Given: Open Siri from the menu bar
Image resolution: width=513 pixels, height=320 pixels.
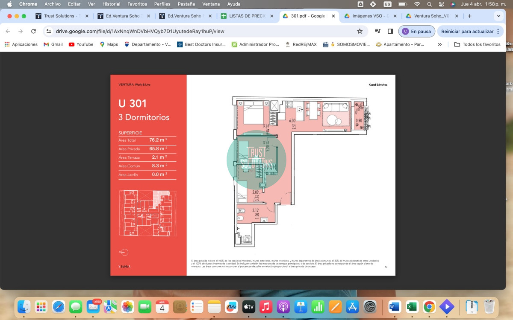Looking at the screenshot, I should coord(453,4).
